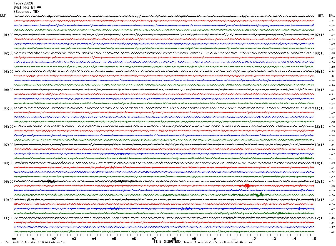Click the CST timezone label

(x=3, y=16)
